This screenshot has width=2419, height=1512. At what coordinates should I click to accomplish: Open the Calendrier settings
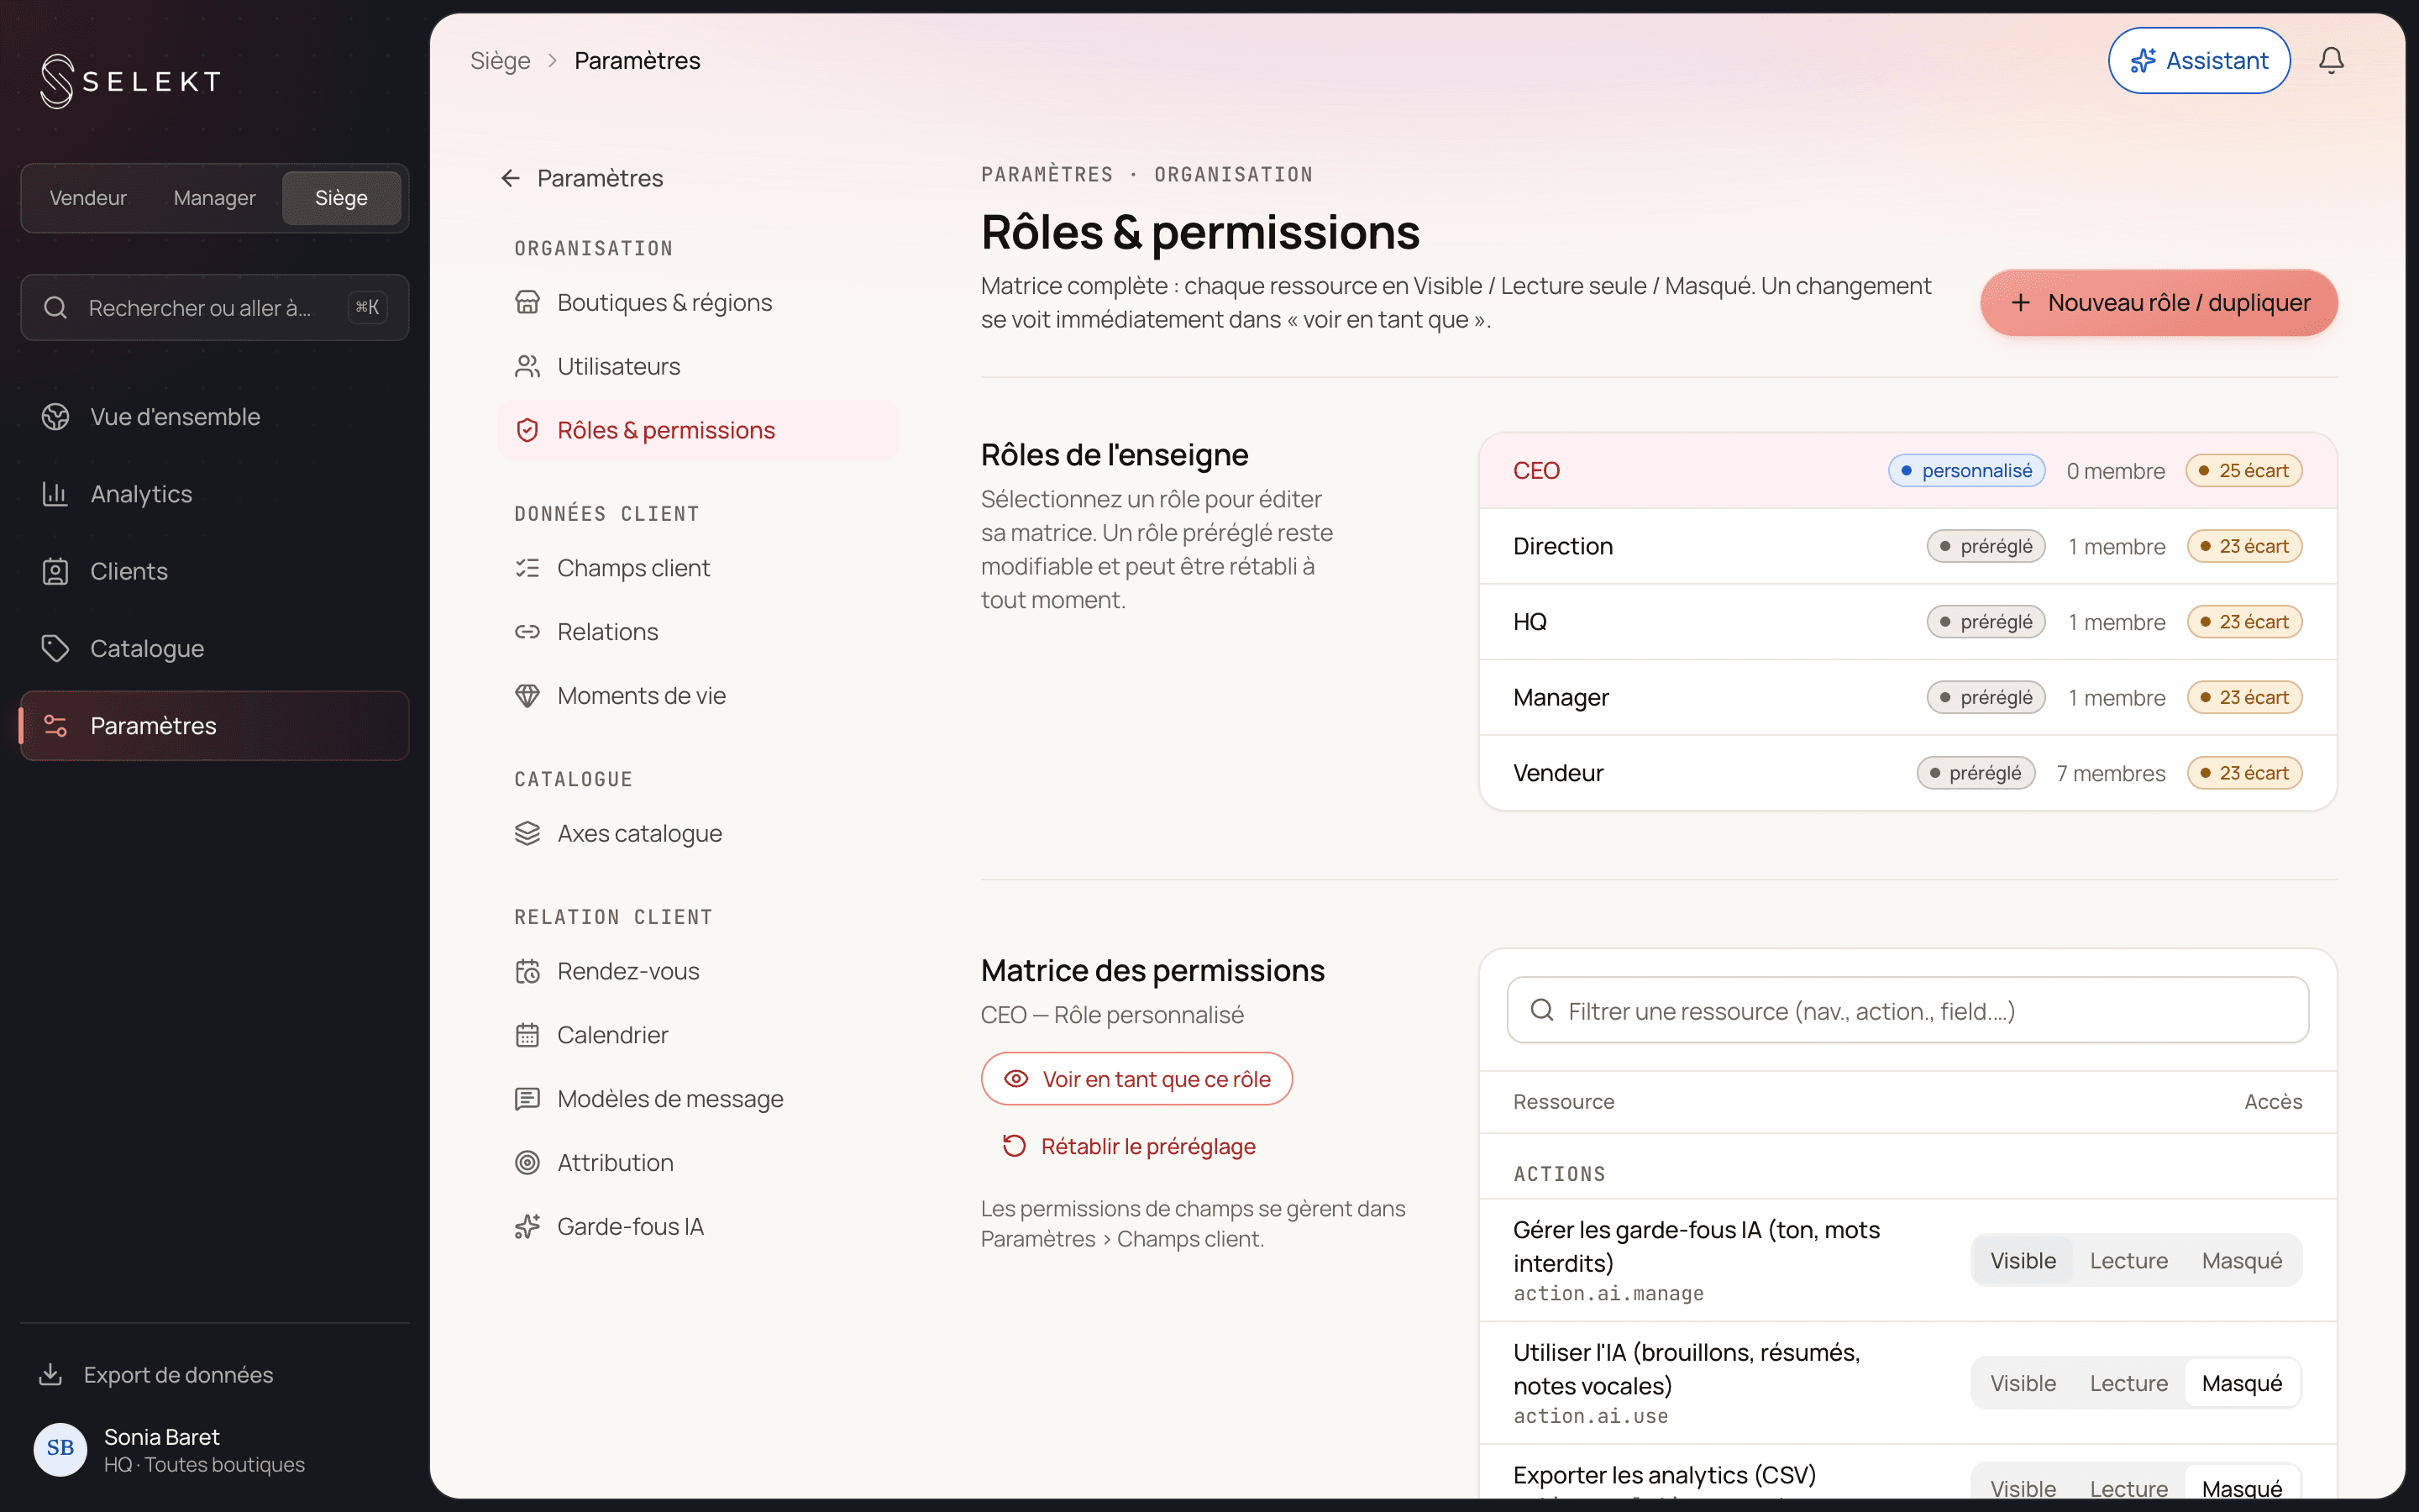coord(698,1035)
